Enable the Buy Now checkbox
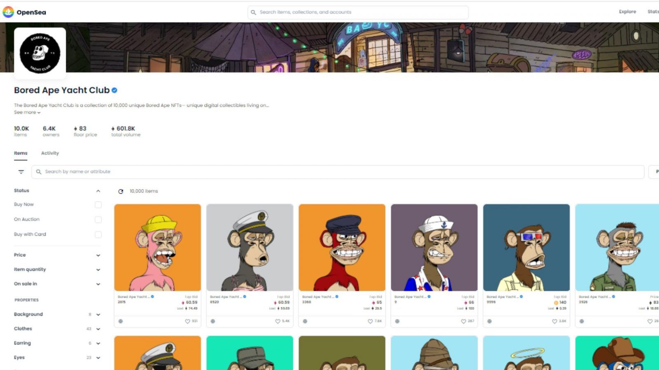 click(x=98, y=205)
